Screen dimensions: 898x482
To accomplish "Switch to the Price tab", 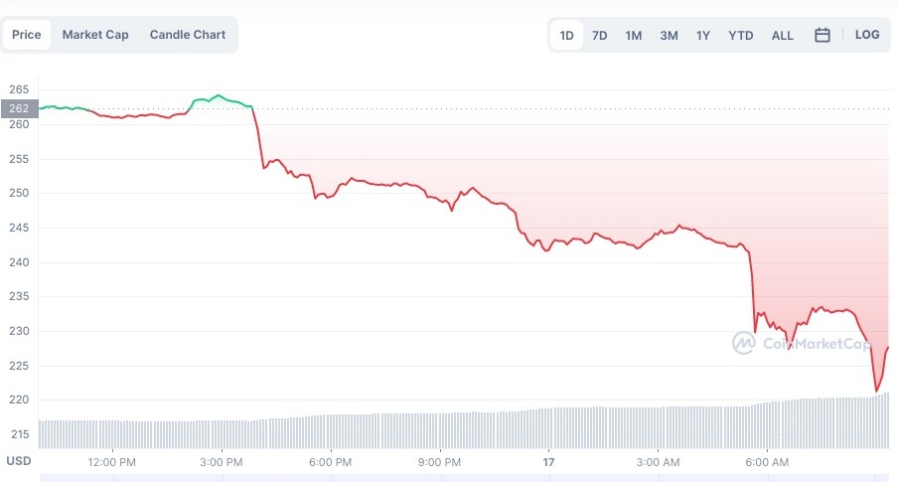I will coord(27,35).
